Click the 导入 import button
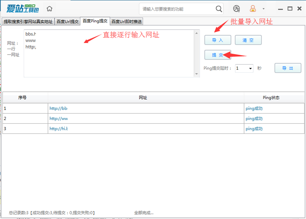The width and height of the screenshot is (306, 219). tap(218, 40)
